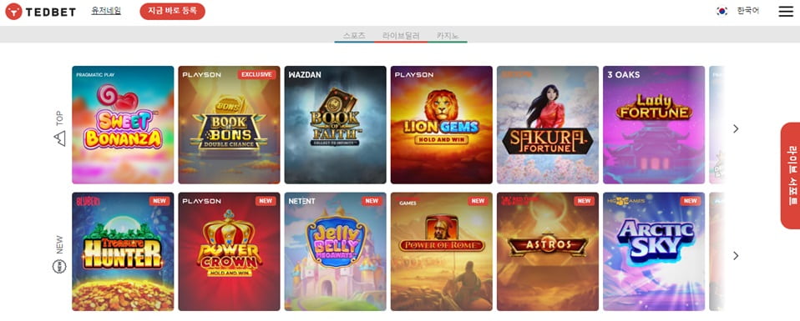The image size is (800, 321).
Task: Click the 유저네임 link
Action: 106,11
